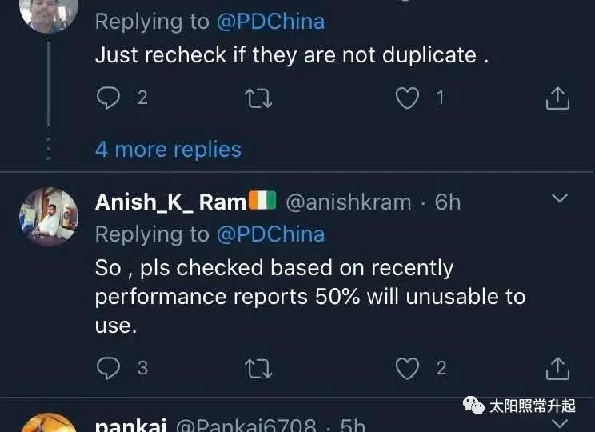Image resolution: width=595 pixels, height=432 pixels.
Task: Like Anish_K_ Ram's tweet
Action: (408, 368)
